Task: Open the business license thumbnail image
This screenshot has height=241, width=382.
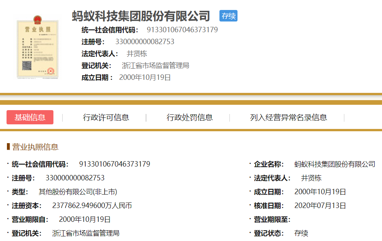Action: [x=38, y=47]
